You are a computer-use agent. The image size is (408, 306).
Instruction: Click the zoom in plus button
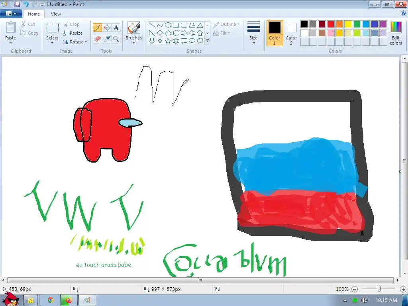403,289
